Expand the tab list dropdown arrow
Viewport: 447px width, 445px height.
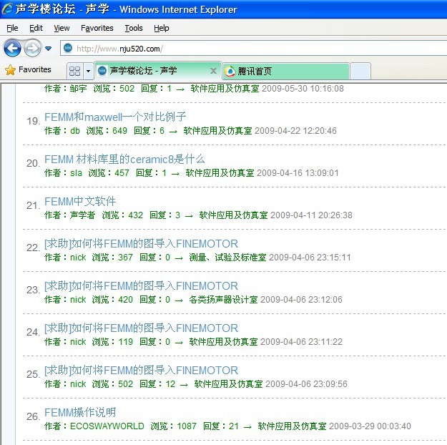point(88,71)
